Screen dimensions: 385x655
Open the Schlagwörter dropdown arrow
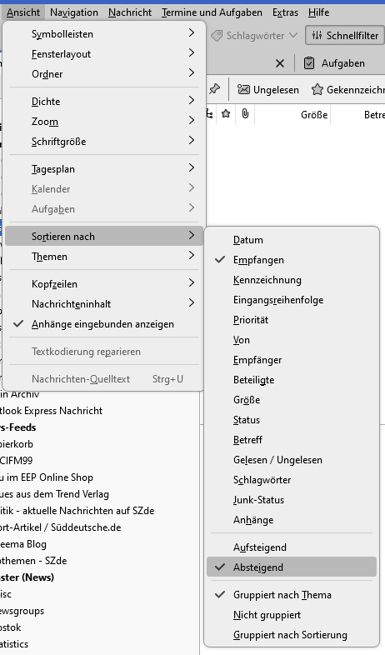(x=293, y=36)
